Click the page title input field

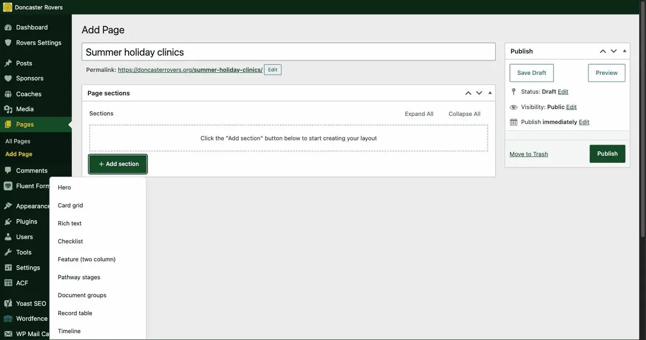(289, 52)
